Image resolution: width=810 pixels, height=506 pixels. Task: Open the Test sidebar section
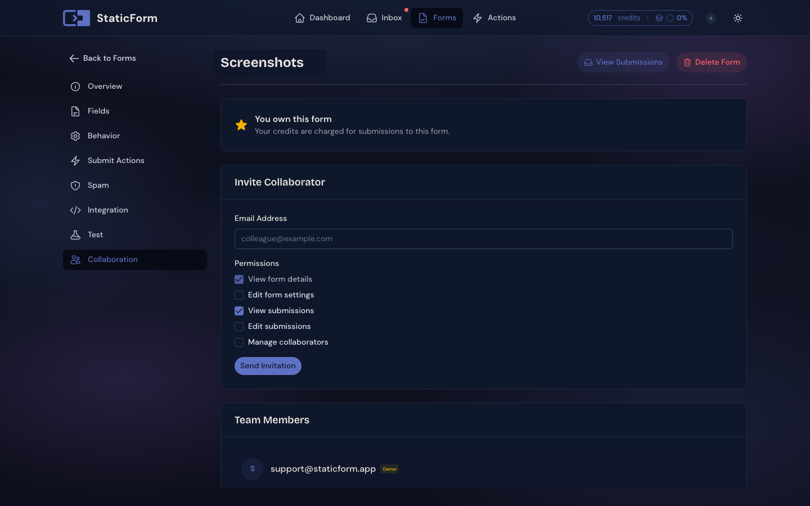click(135, 235)
